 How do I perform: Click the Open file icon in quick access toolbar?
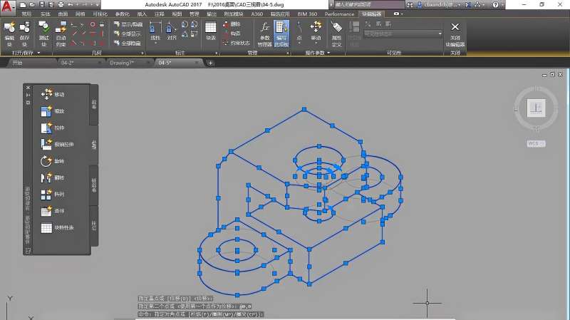tap(32, 5)
